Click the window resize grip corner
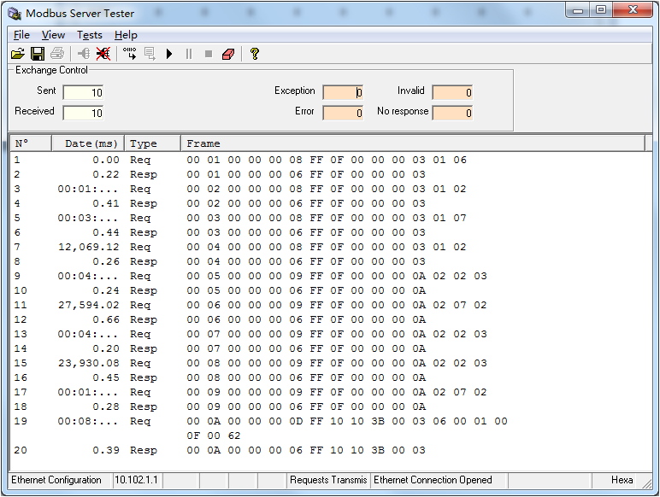 (646, 482)
